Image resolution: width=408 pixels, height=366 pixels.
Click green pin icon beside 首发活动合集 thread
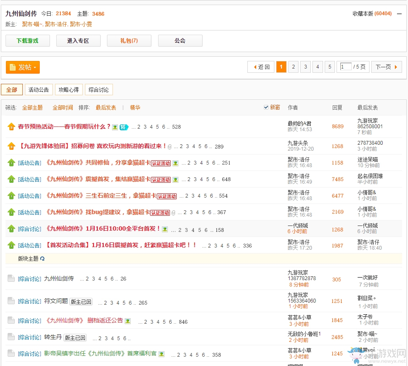pos(11,245)
